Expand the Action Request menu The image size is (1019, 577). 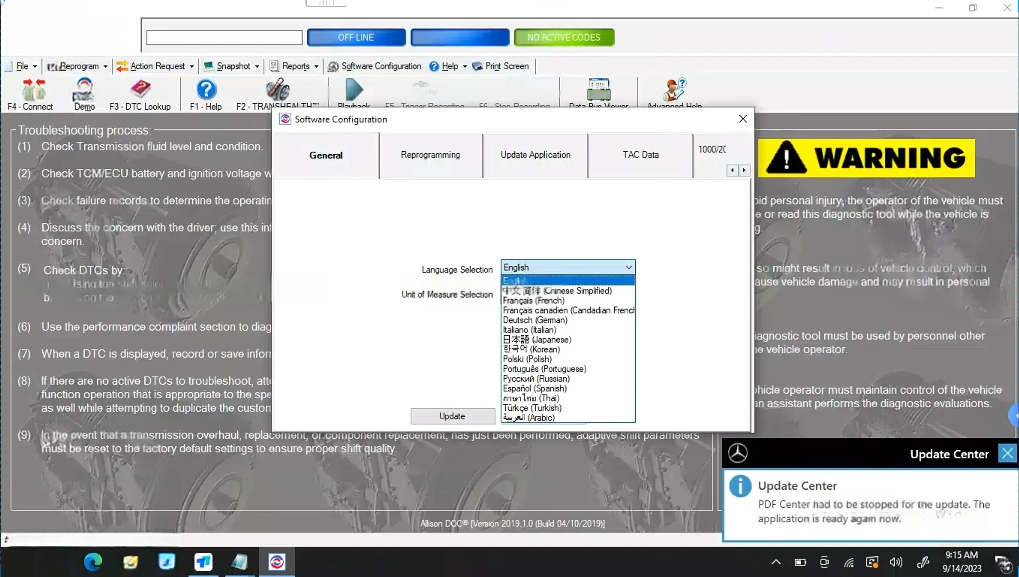coord(156,66)
